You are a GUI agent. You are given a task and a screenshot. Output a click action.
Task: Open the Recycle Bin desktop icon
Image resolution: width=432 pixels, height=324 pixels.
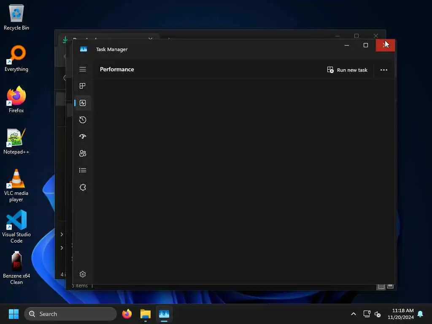coord(16,17)
